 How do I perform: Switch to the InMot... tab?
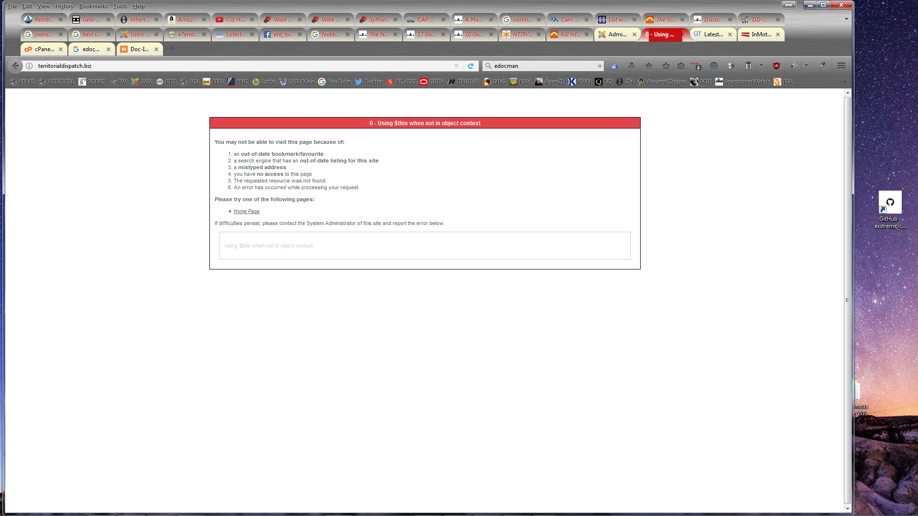[x=760, y=34]
